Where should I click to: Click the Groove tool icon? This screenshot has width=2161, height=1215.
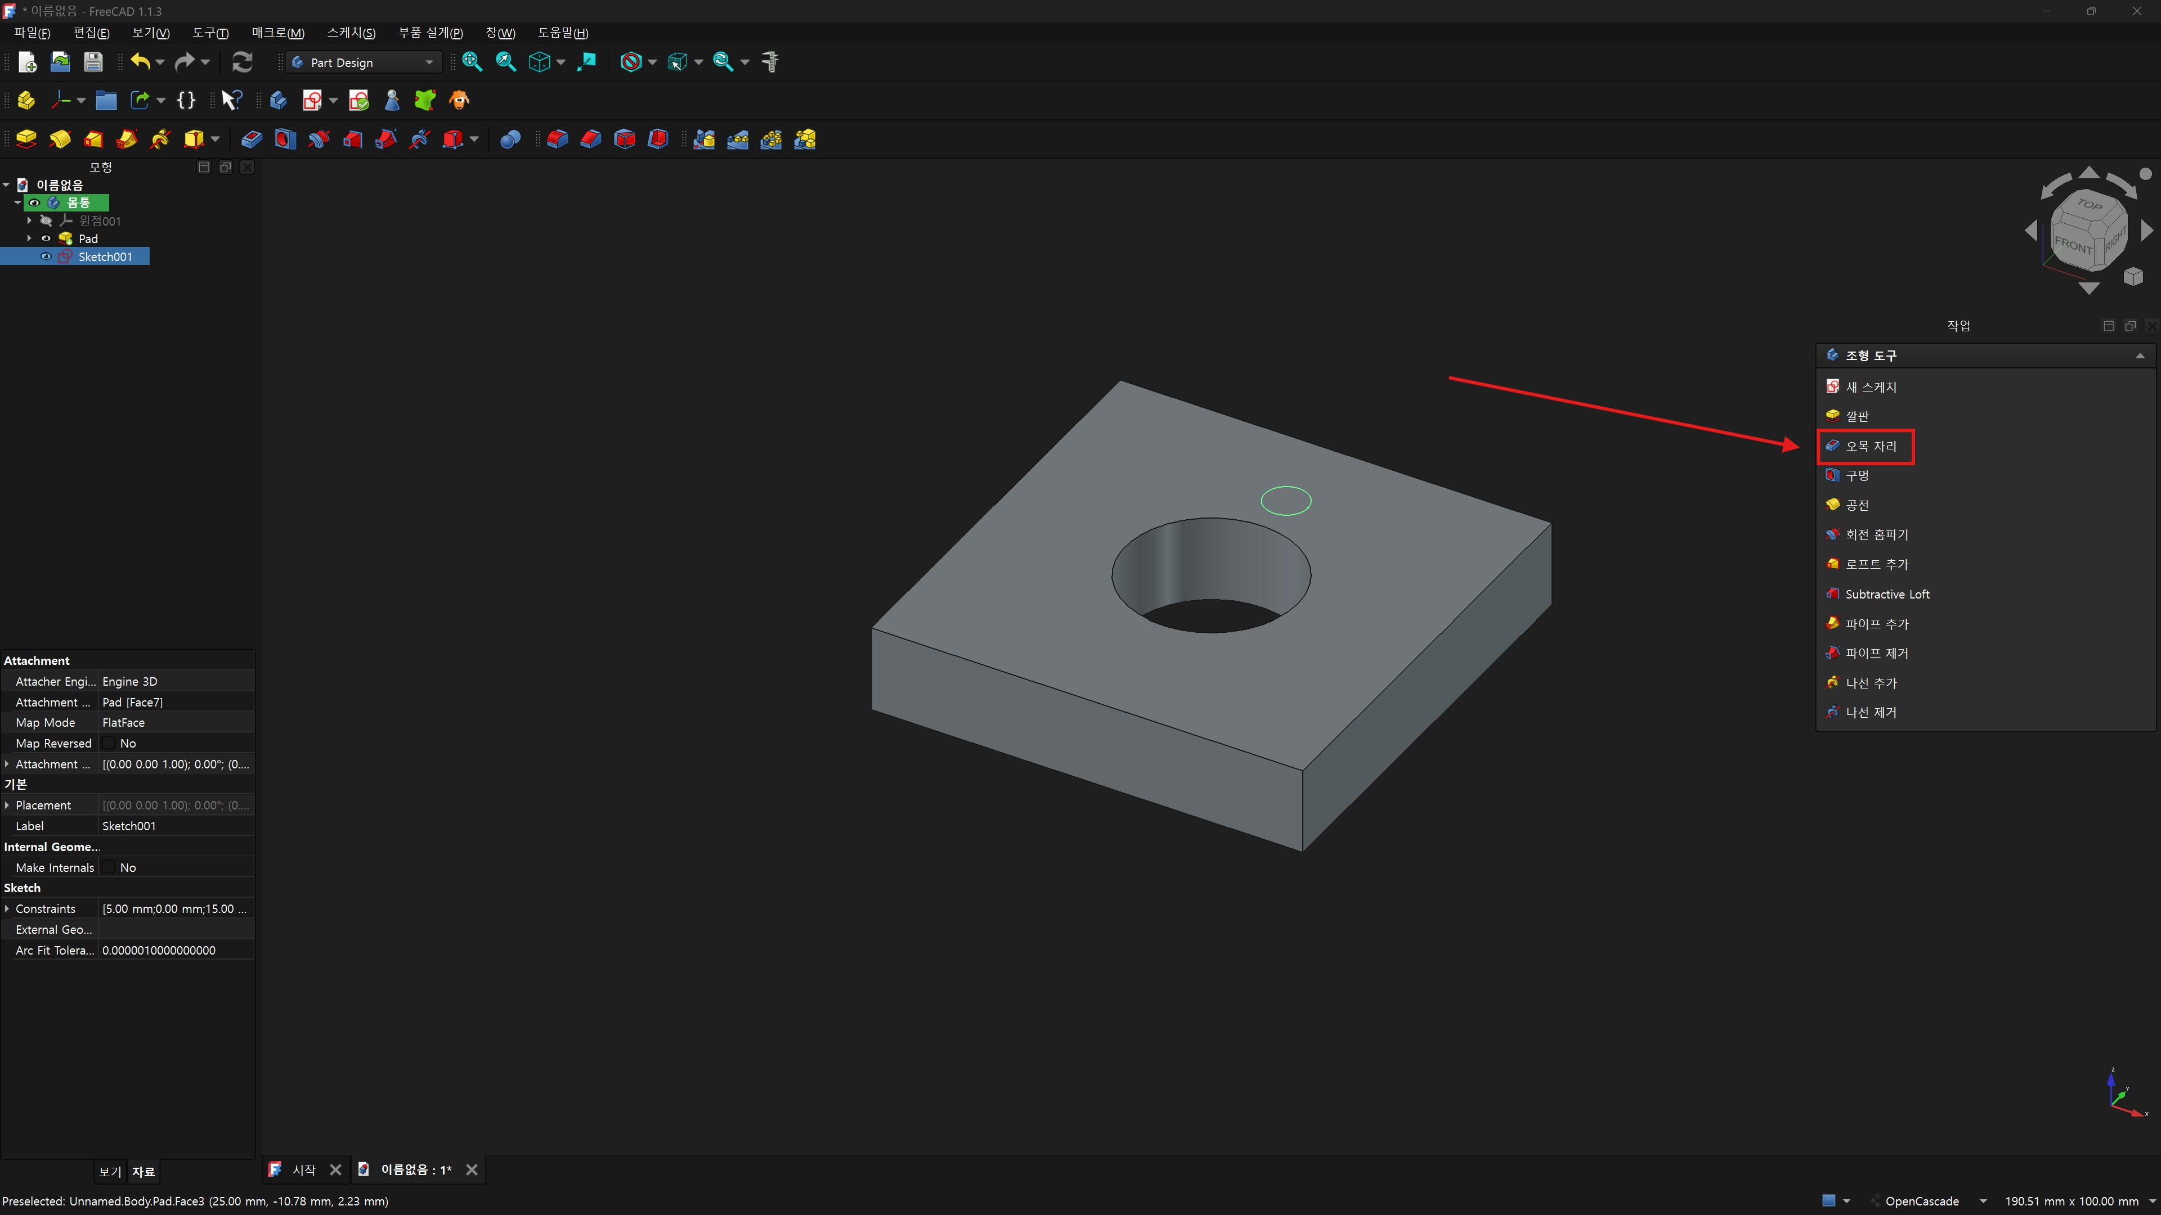pyautogui.click(x=319, y=139)
